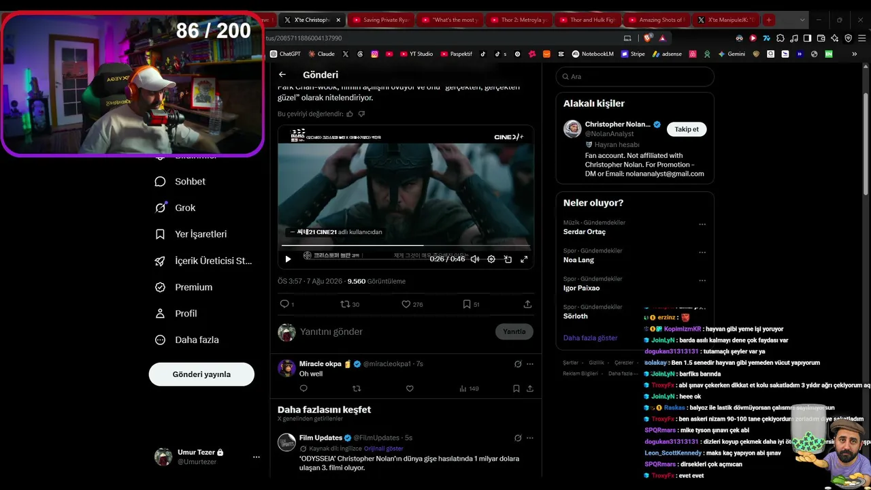
Task: Reply to Miracle okpa's comment
Action: [303, 389]
